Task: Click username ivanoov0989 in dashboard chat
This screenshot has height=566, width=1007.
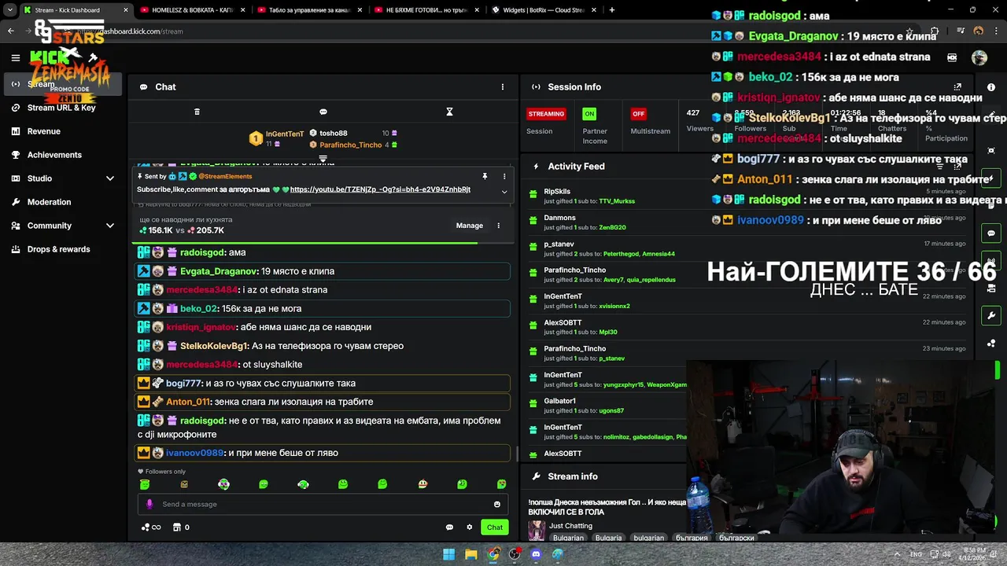Action: 195,453
